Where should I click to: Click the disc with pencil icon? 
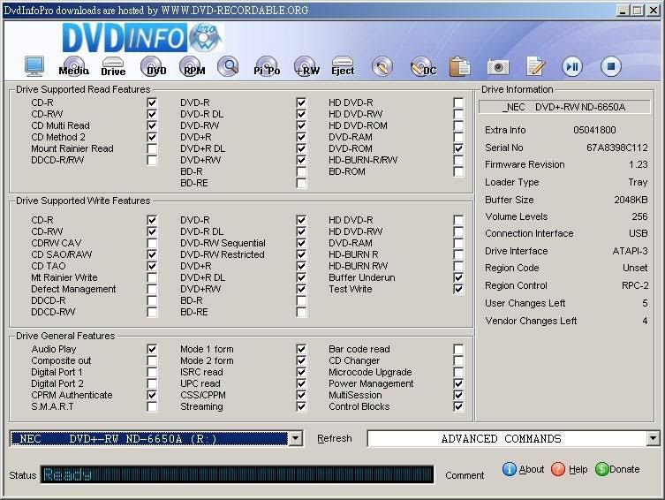coord(382,66)
